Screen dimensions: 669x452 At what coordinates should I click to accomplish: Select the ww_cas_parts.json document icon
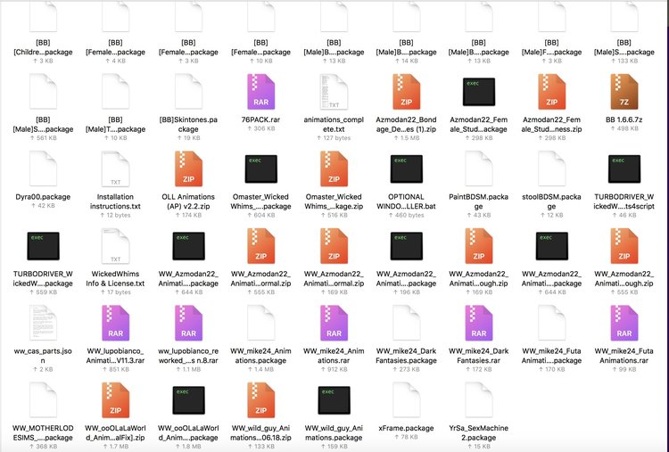click(43, 324)
